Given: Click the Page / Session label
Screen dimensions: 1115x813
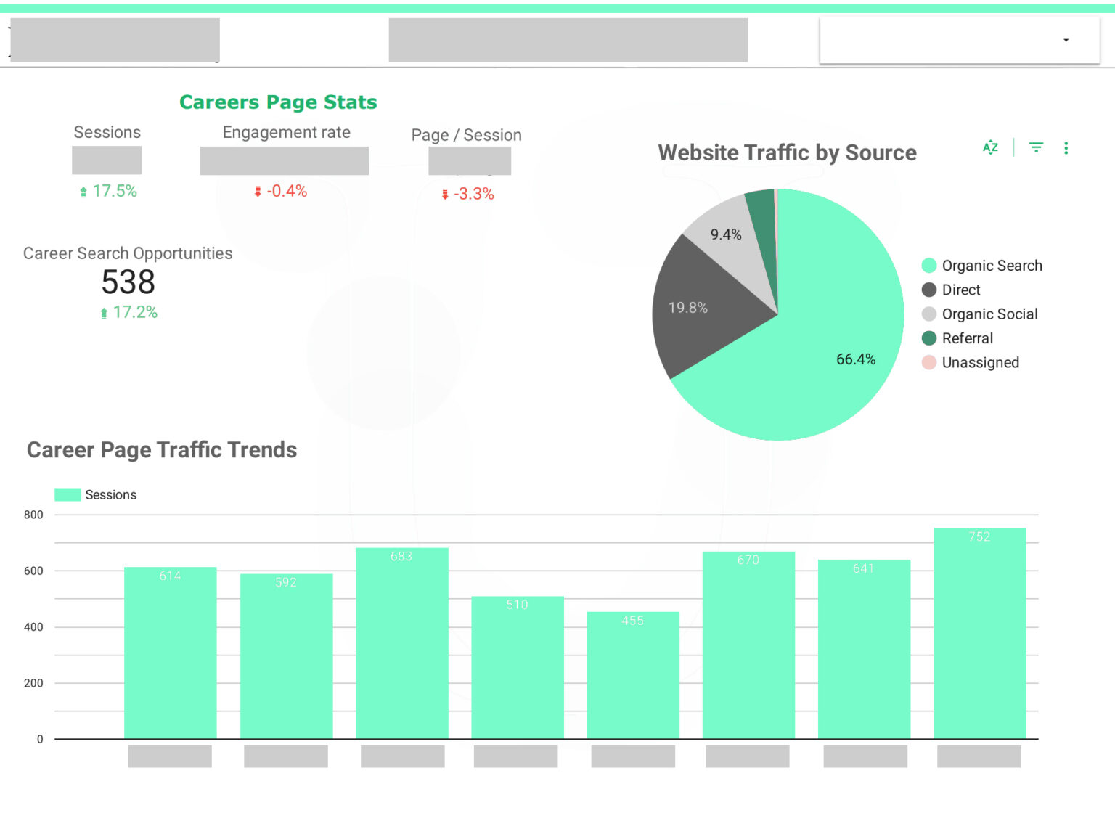Looking at the screenshot, I should click(x=466, y=135).
